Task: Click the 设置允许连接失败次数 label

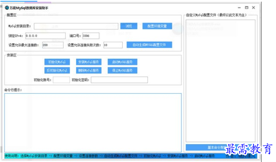Action: click(x=84, y=45)
